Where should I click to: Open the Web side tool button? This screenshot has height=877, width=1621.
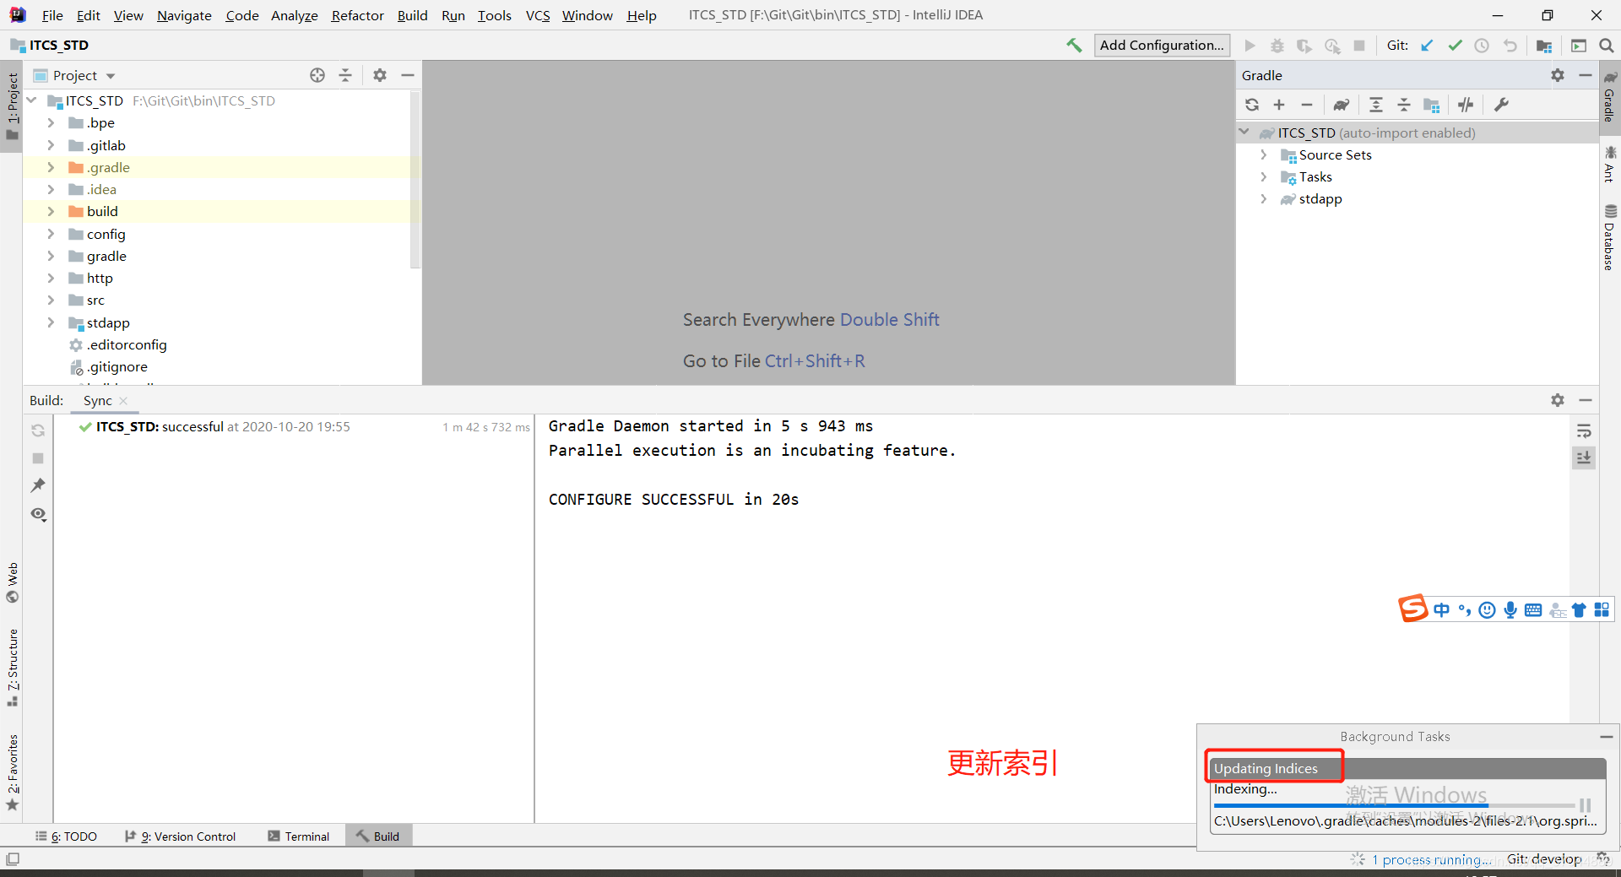[x=13, y=582]
